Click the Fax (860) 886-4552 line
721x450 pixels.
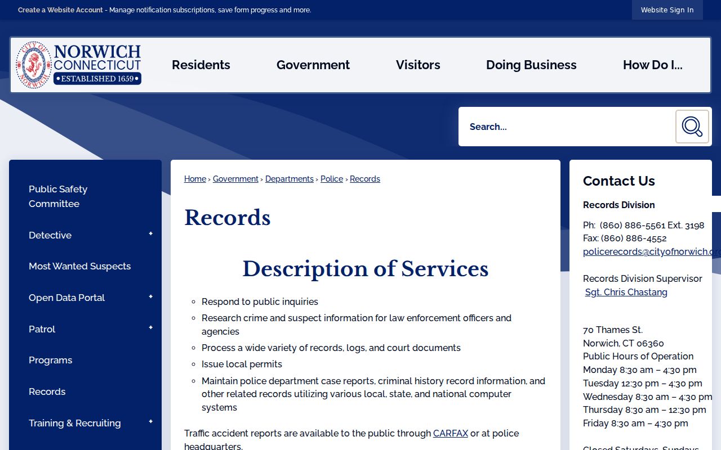pos(625,238)
